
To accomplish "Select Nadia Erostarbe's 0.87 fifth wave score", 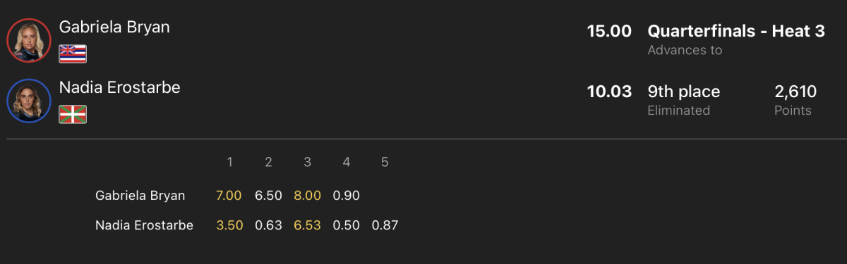I will click(x=385, y=225).
